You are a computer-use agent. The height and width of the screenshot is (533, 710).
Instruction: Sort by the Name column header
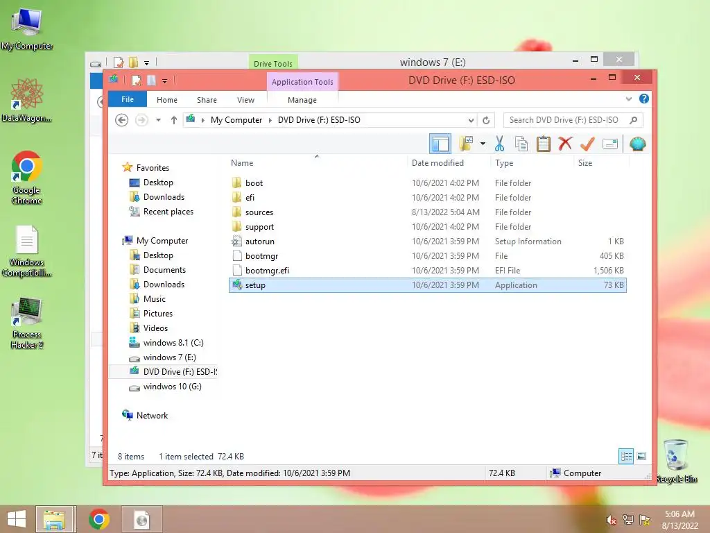(242, 162)
